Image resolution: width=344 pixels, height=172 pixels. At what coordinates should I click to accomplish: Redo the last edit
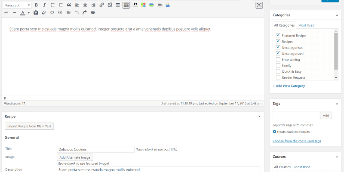(85, 13)
